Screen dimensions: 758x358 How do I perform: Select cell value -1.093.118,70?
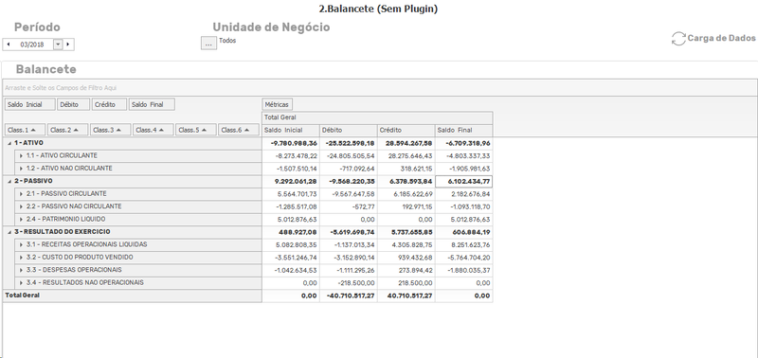tap(464, 206)
